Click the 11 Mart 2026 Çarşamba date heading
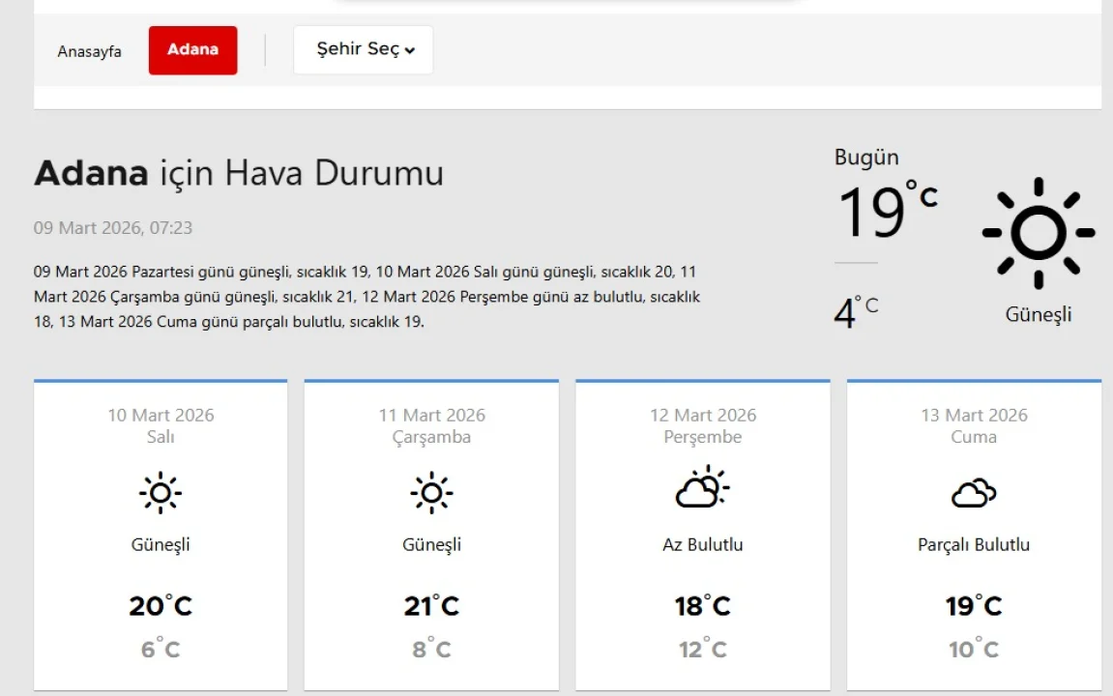The height and width of the screenshot is (696, 1113). point(431,426)
